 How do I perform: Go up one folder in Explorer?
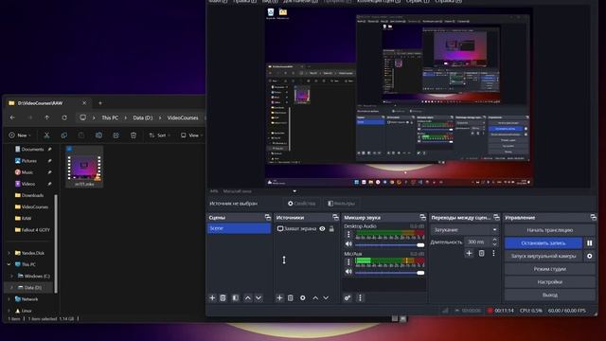point(46,117)
